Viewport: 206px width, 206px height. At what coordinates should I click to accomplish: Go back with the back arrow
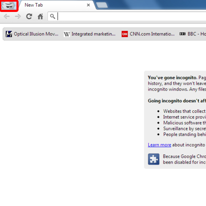(7, 16)
